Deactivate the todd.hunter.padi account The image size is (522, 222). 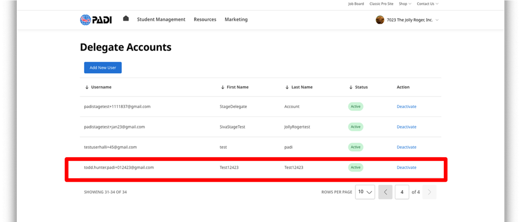pyautogui.click(x=406, y=168)
